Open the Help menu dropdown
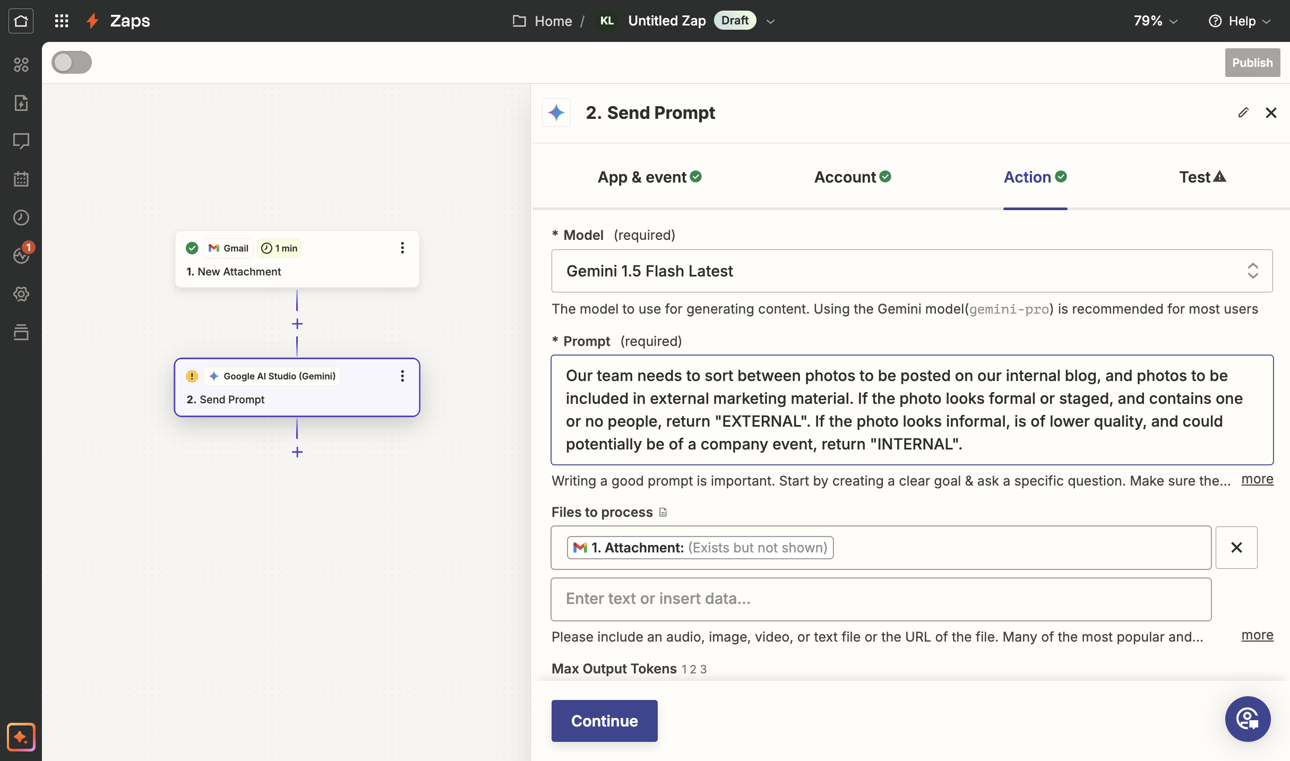 click(1240, 21)
